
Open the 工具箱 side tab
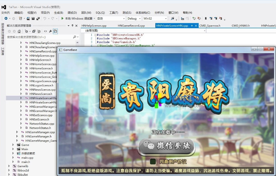[x=2, y=51]
